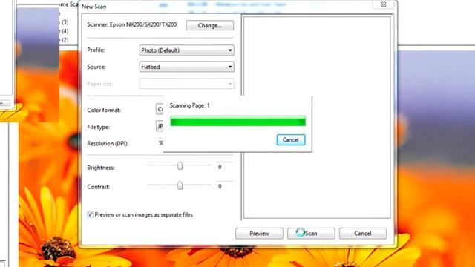
Task: Open the partially hidden File type dropdown
Action: (x=160, y=126)
